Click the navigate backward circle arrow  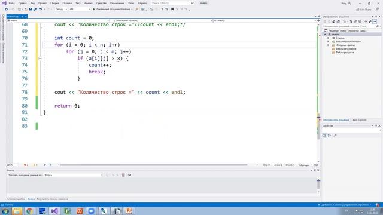coord(7,10)
